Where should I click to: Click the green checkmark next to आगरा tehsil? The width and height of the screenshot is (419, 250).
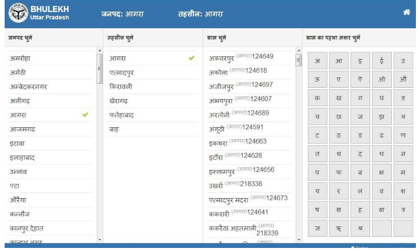point(192,59)
